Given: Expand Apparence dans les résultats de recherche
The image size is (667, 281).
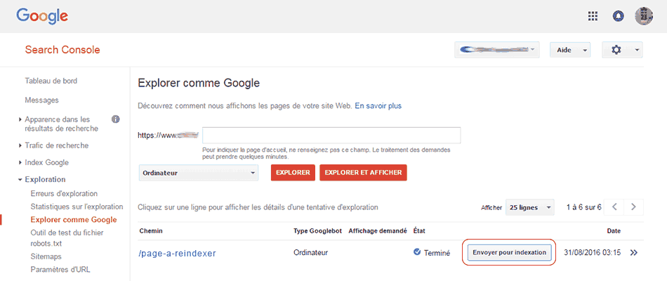Looking at the screenshot, I should point(61,124).
